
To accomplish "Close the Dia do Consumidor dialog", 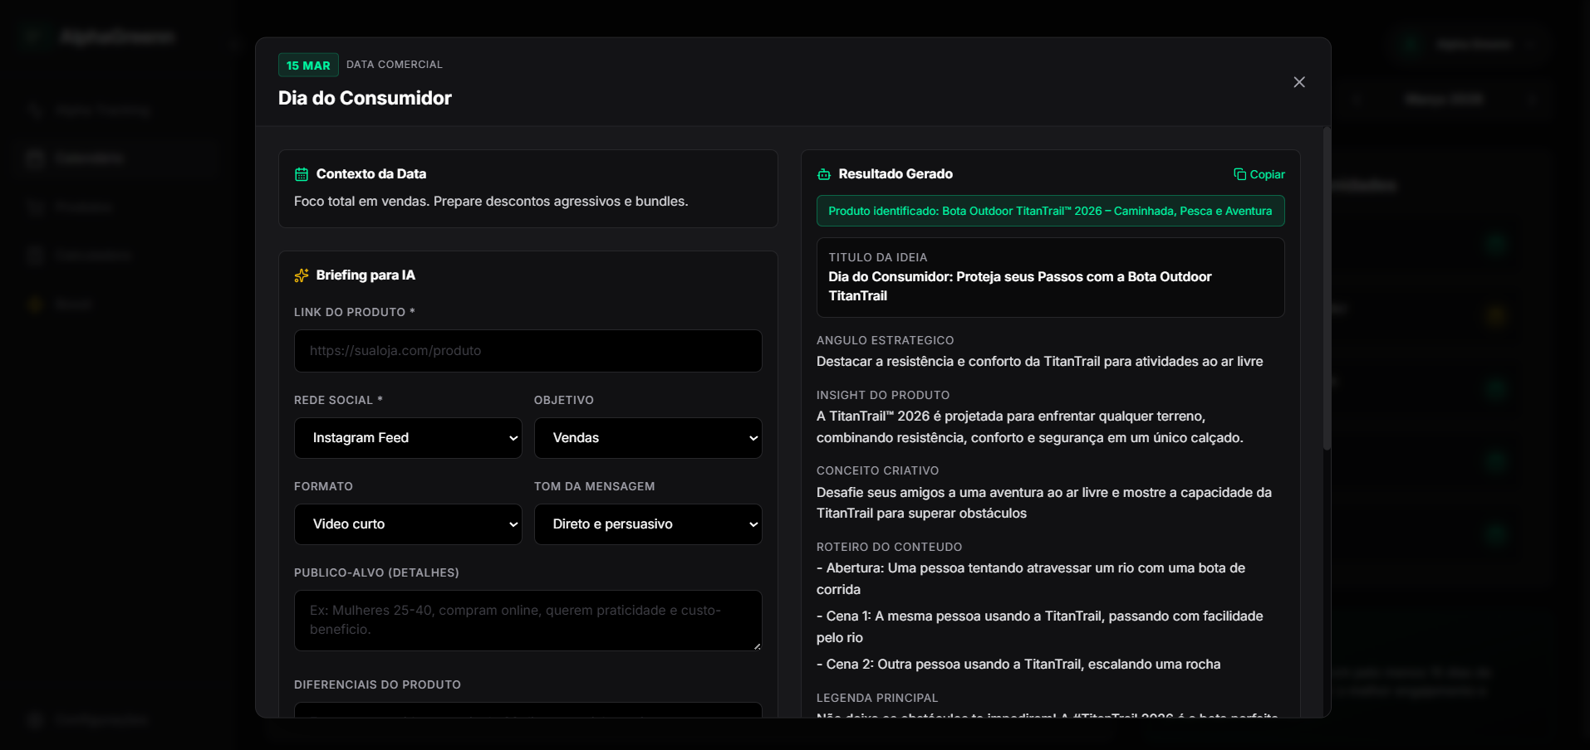I will [x=1299, y=82].
